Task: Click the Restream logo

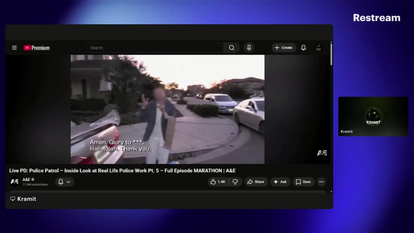Action: [x=376, y=18]
